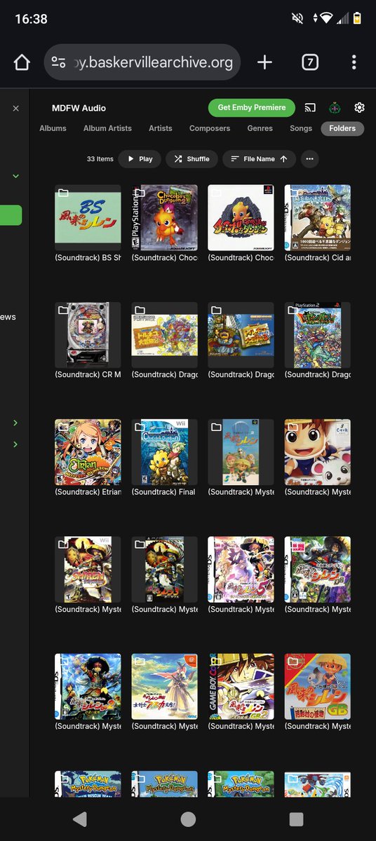
Task: Expand the lower right-chevron sidebar item
Action: (16, 444)
